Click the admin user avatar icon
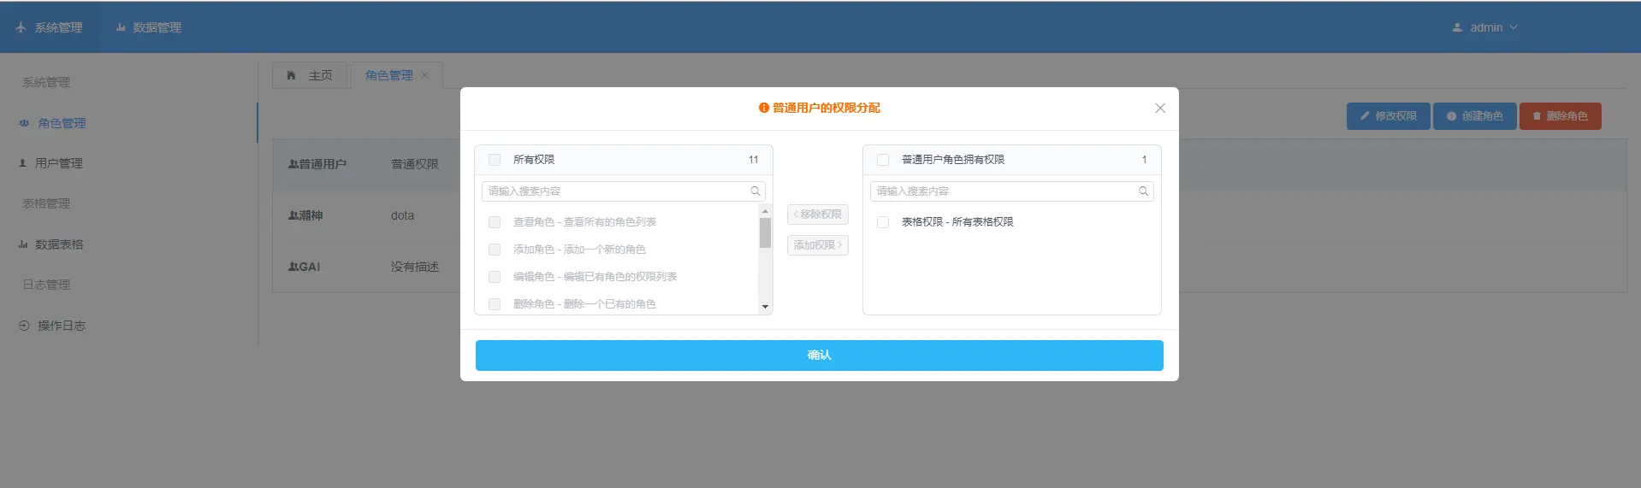The height and width of the screenshot is (488, 1641). 1457,27
